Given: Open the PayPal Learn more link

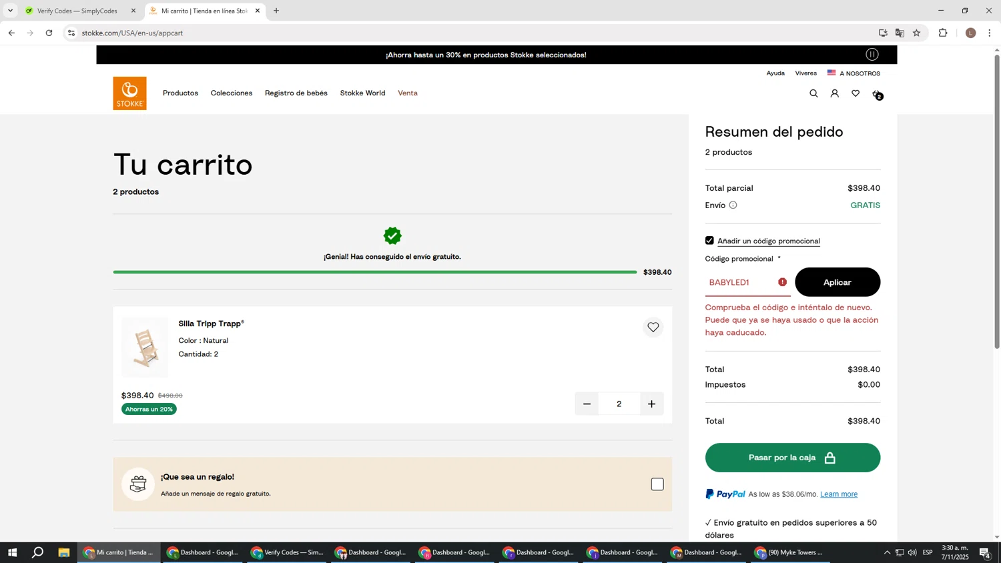Looking at the screenshot, I should point(839,494).
